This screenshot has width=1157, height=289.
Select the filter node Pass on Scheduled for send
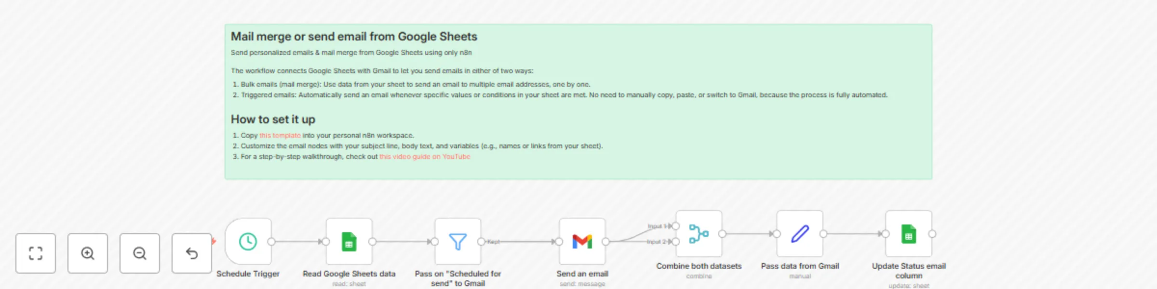coord(458,242)
